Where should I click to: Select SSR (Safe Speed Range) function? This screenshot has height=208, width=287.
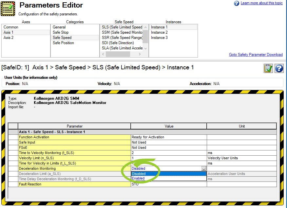(x=122, y=38)
